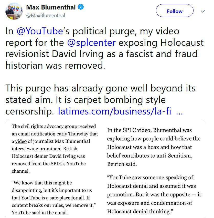Click the blue verified badge
The width and height of the screenshot is (214, 218).
coord(81,7)
